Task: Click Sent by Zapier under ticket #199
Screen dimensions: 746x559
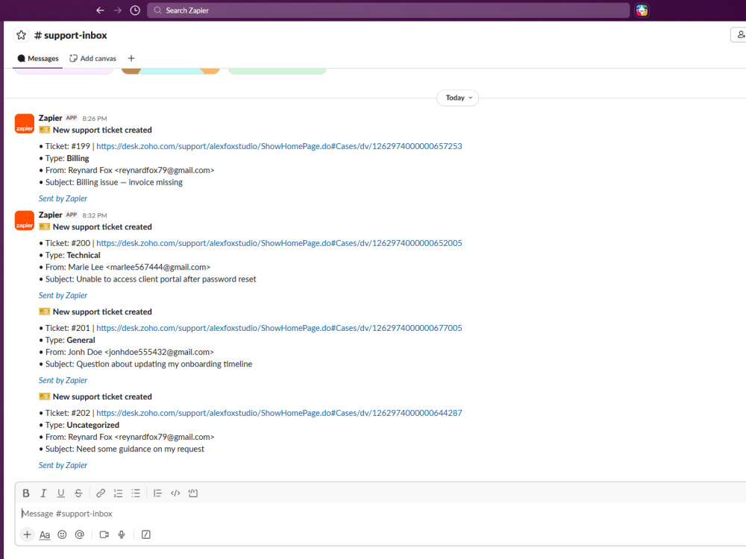Action: [63, 199]
